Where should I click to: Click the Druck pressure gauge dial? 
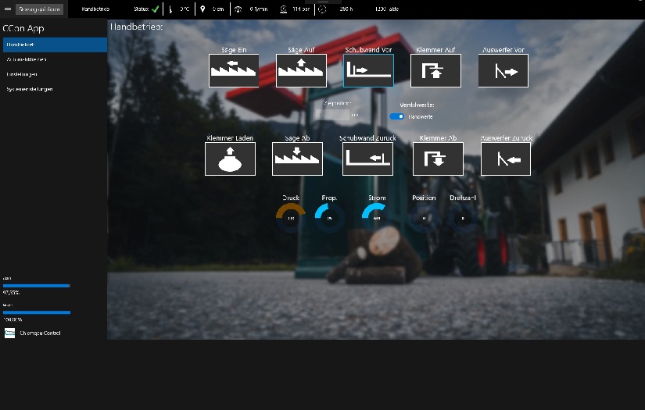291,218
